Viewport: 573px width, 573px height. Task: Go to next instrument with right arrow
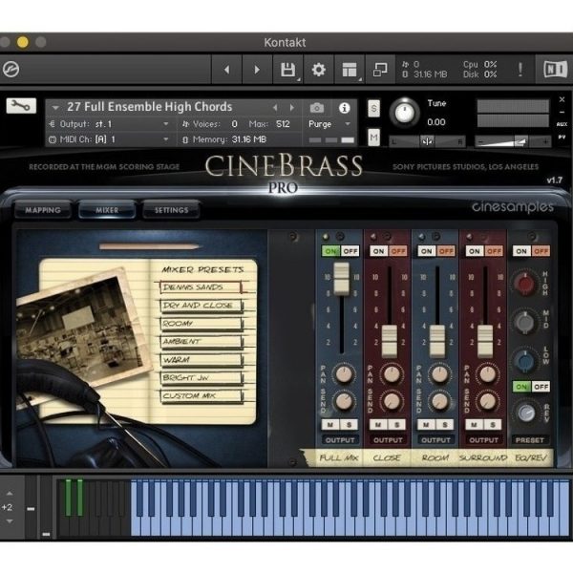tap(257, 70)
